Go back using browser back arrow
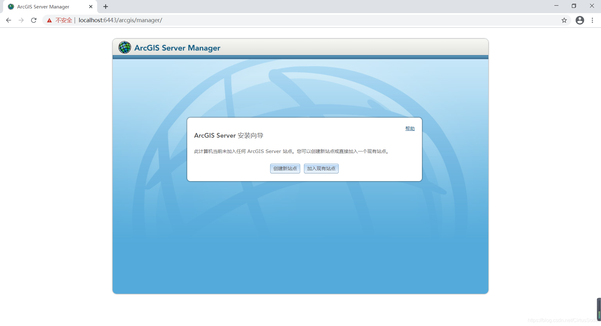 (8, 20)
